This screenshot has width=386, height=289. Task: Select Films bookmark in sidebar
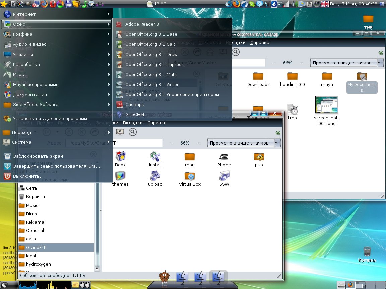(x=56, y=214)
